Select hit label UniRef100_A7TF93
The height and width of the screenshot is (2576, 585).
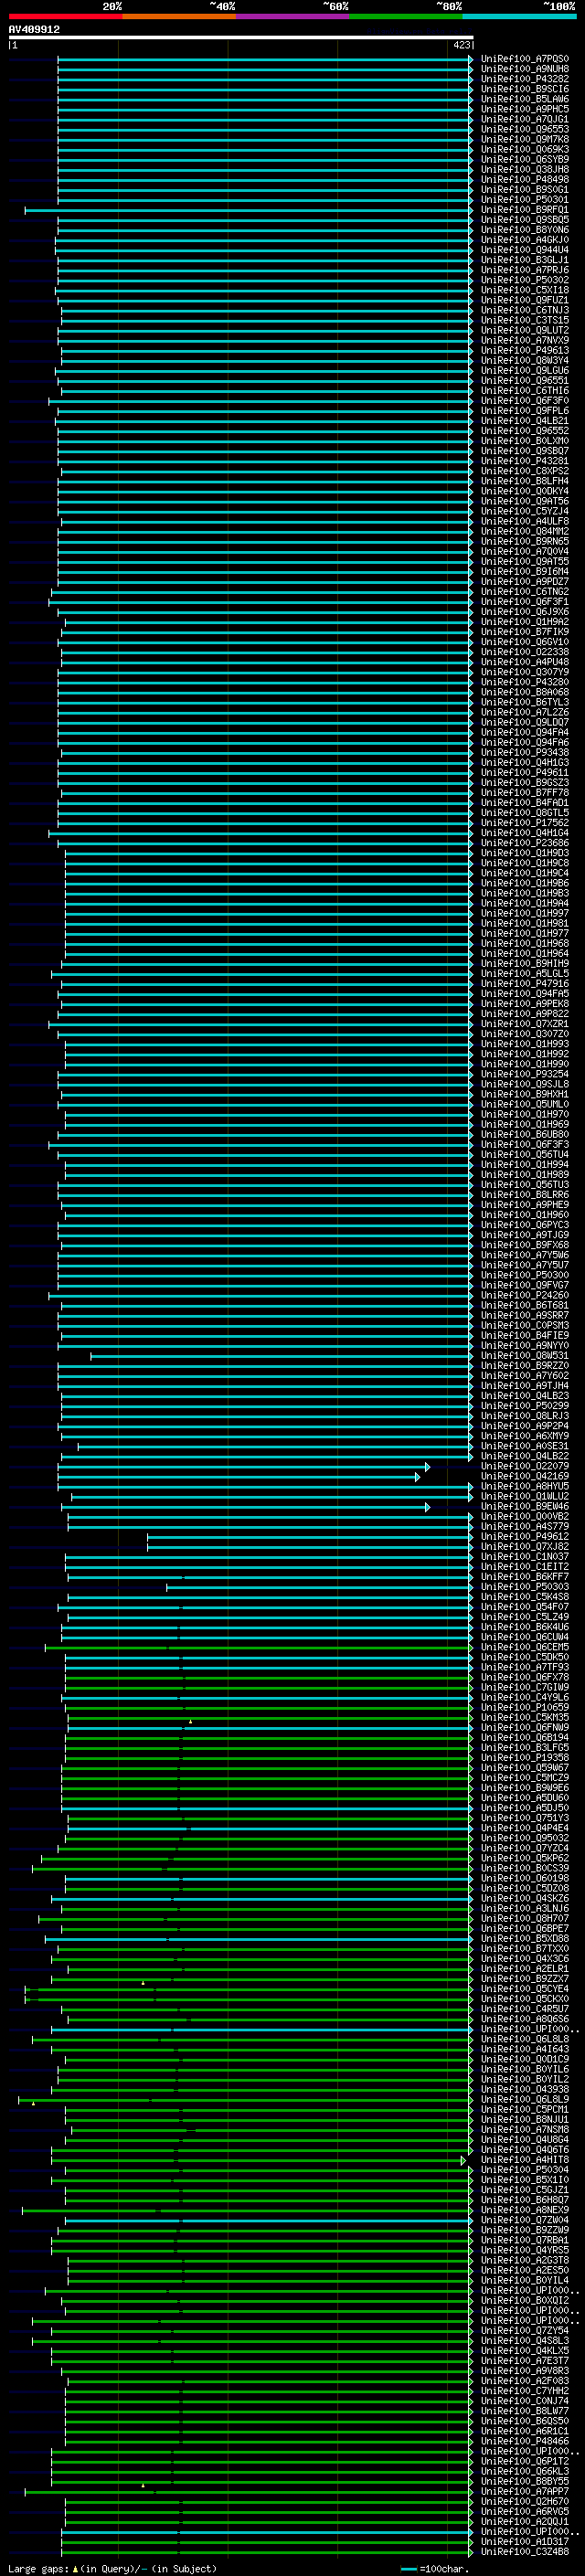pyautogui.click(x=525, y=1668)
